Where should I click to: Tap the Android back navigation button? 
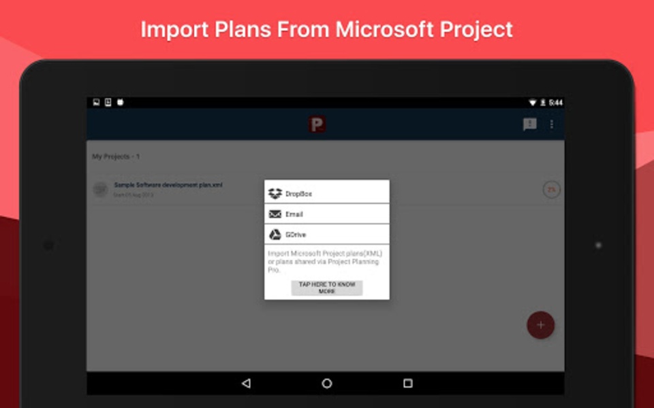point(246,383)
